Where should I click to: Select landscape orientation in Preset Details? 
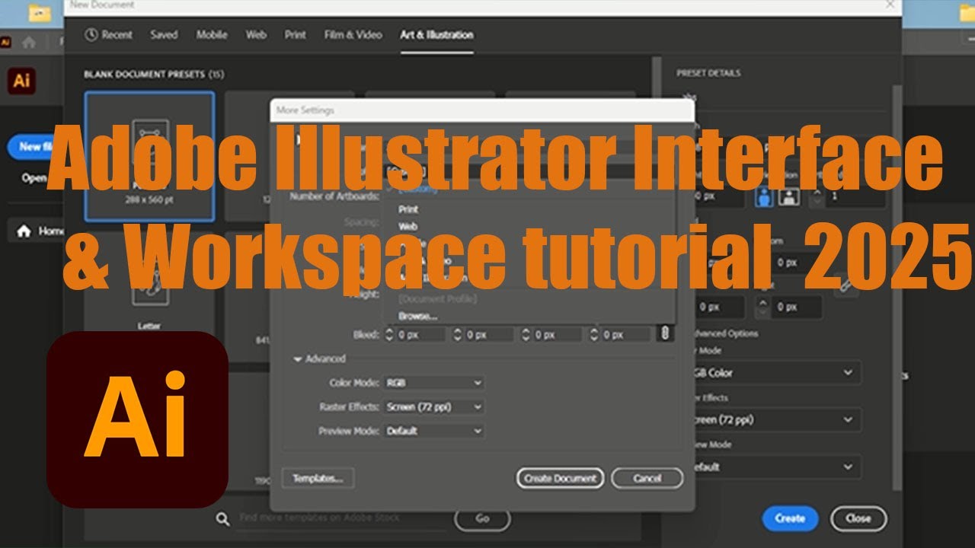click(789, 196)
